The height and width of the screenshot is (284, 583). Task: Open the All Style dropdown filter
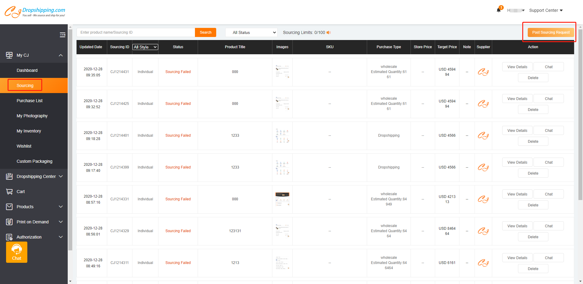(x=145, y=47)
